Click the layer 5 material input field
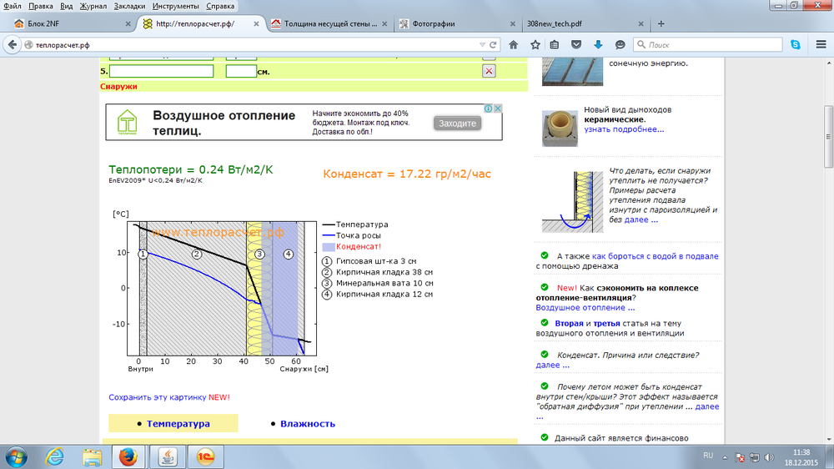The height and width of the screenshot is (469, 834). point(162,72)
